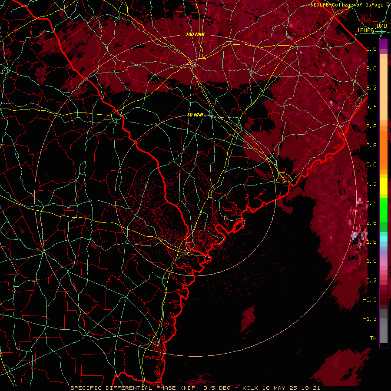Click the '7.4' value on the scale
391x391 pixels.
(x=371, y=107)
